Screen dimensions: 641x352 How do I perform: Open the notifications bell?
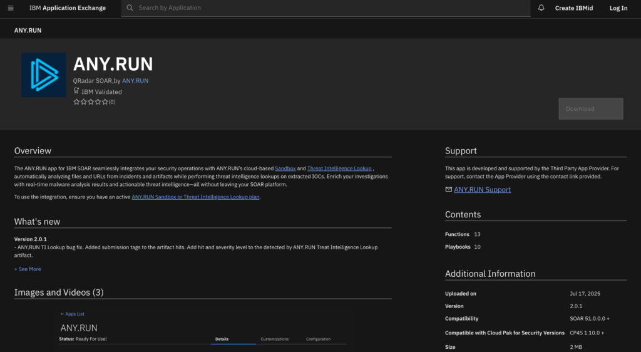[x=541, y=8]
